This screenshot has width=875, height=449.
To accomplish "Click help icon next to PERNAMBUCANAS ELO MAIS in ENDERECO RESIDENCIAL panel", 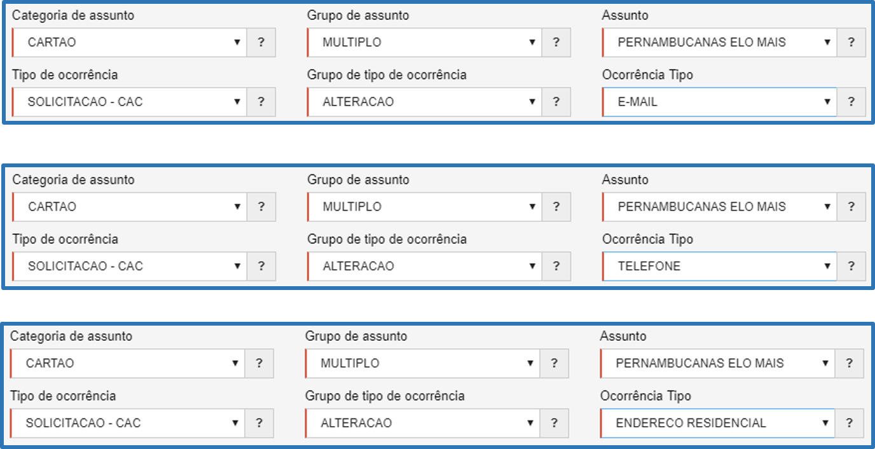I will click(x=849, y=363).
